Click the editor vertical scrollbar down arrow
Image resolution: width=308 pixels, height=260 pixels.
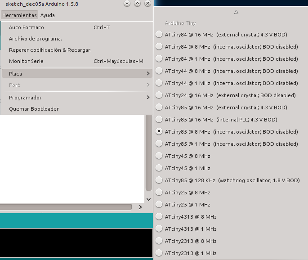[x=149, y=199]
